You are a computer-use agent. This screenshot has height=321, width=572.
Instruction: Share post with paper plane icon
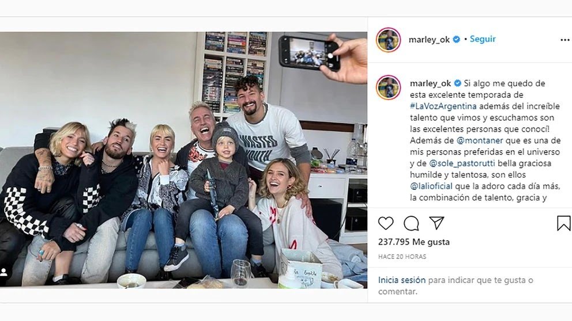coord(436,223)
